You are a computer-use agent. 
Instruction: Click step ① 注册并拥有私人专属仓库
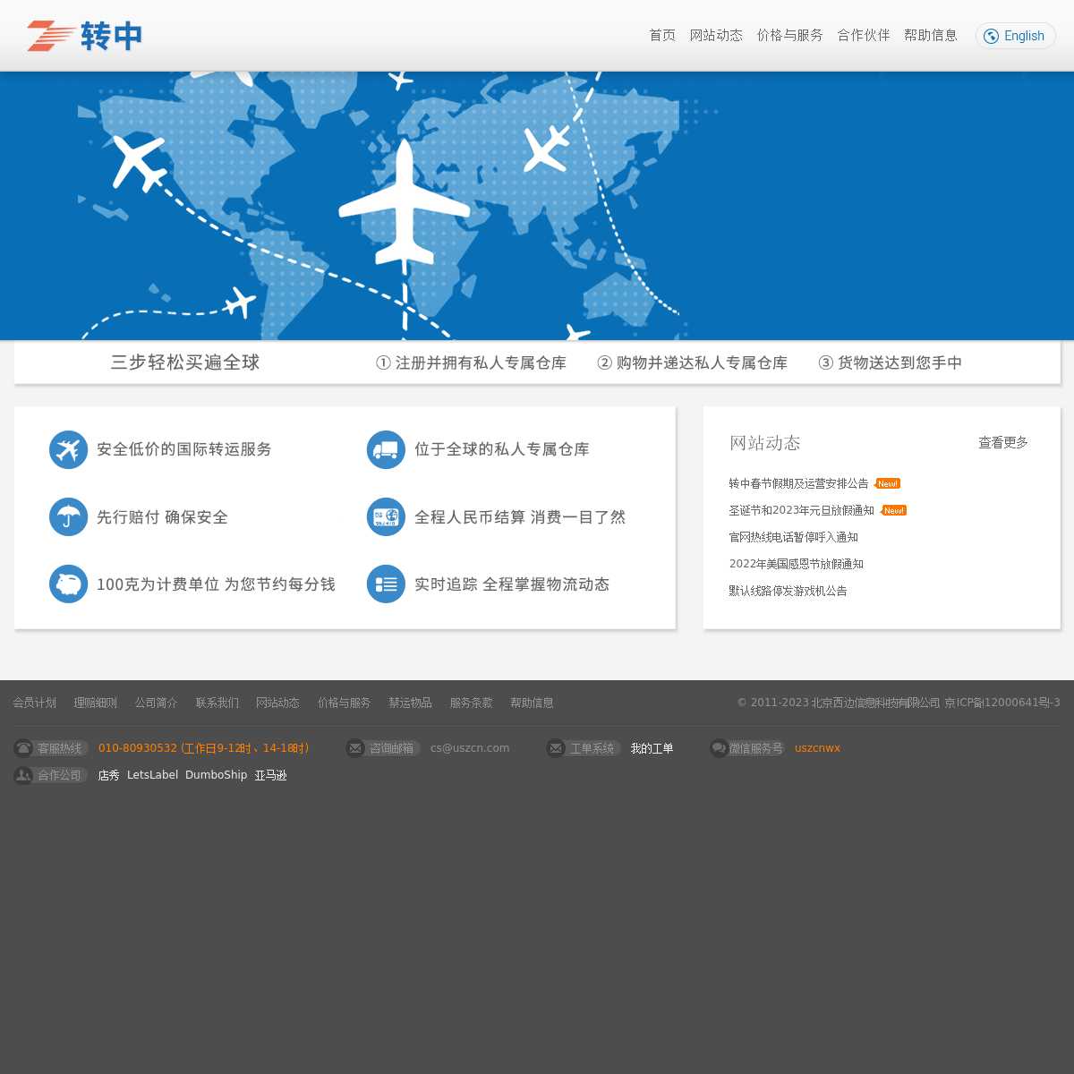tap(471, 362)
